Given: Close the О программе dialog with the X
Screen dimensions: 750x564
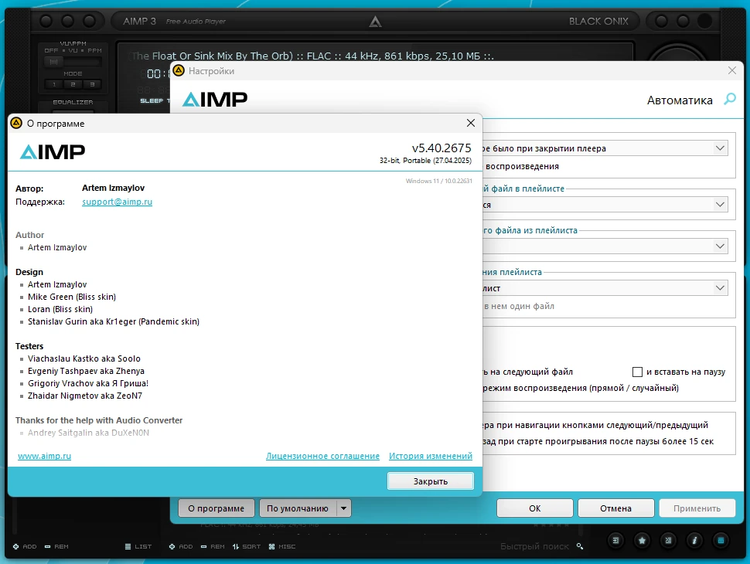Looking at the screenshot, I should (x=471, y=123).
